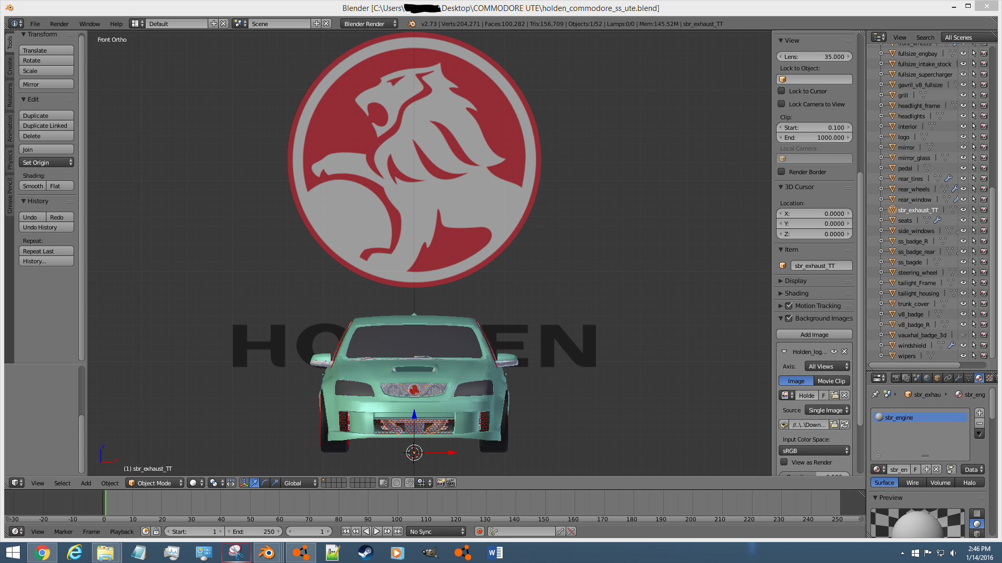Open the Set Origin dropdown
The width and height of the screenshot is (1002, 563).
[x=46, y=163]
